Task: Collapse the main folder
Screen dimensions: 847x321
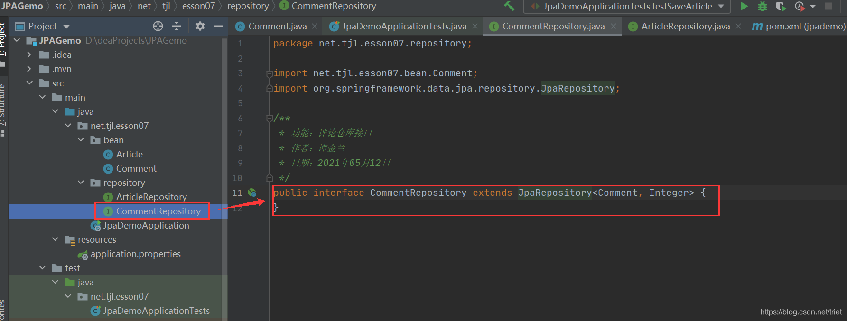Action: (x=42, y=97)
